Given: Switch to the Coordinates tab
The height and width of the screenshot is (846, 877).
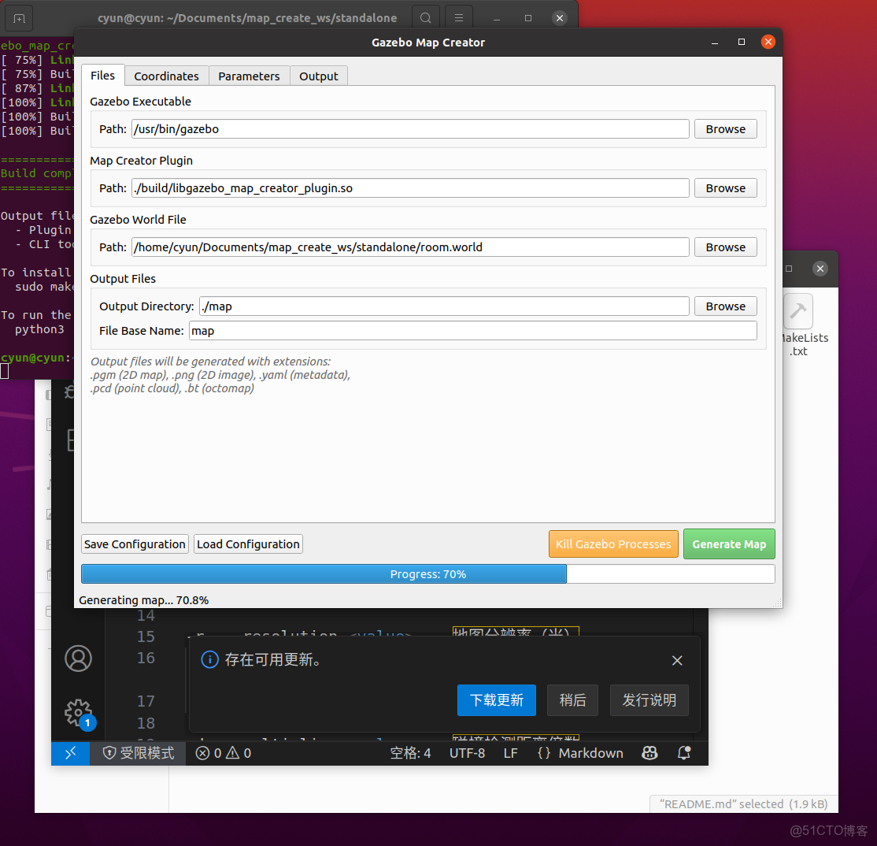Looking at the screenshot, I should click(x=167, y=76).
